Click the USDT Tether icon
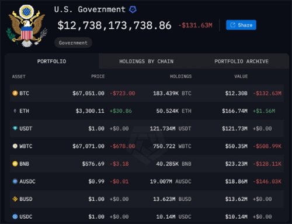This screenshot has height=224, width=292. [x=15, y=128]
